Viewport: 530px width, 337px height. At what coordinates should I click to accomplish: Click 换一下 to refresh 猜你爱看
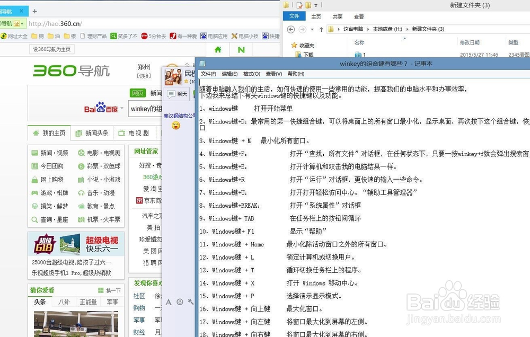109,290
